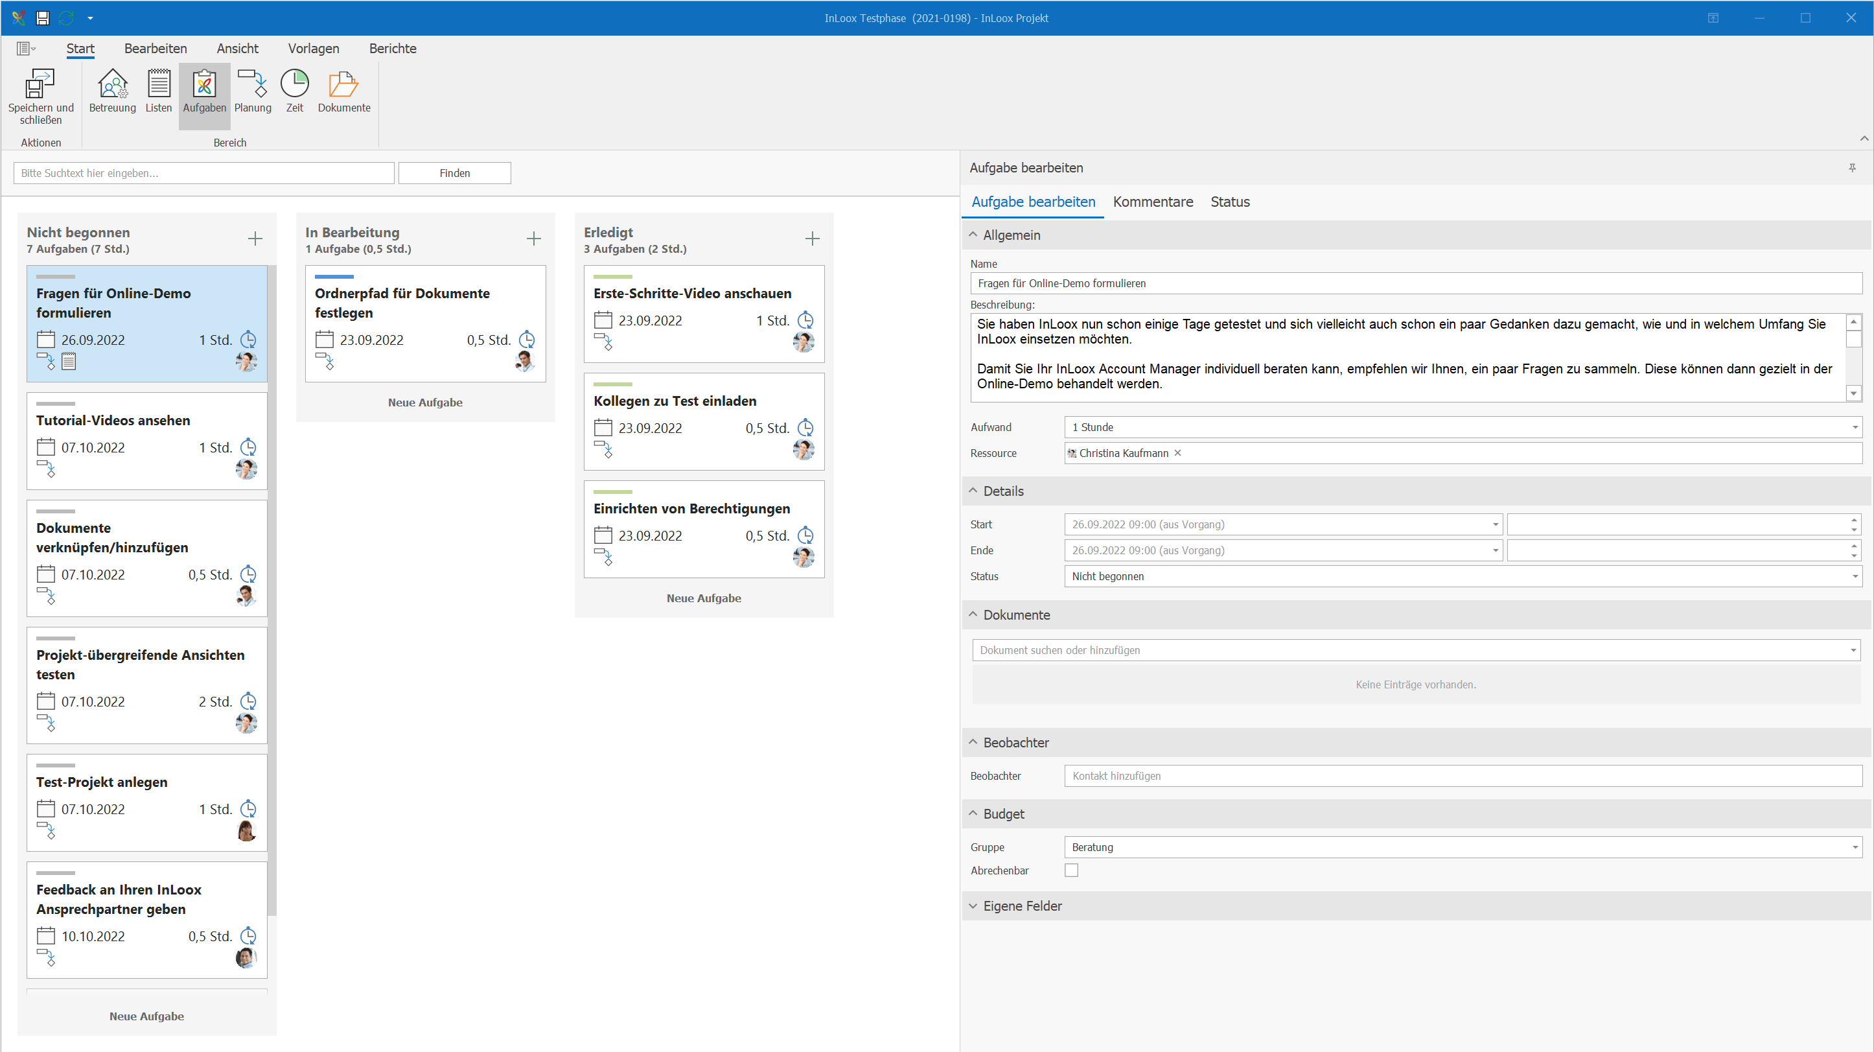Switch to the Vorlagen ribbon tab
The width and height of the screenshot is (1874, 1052).
point(314,49)
